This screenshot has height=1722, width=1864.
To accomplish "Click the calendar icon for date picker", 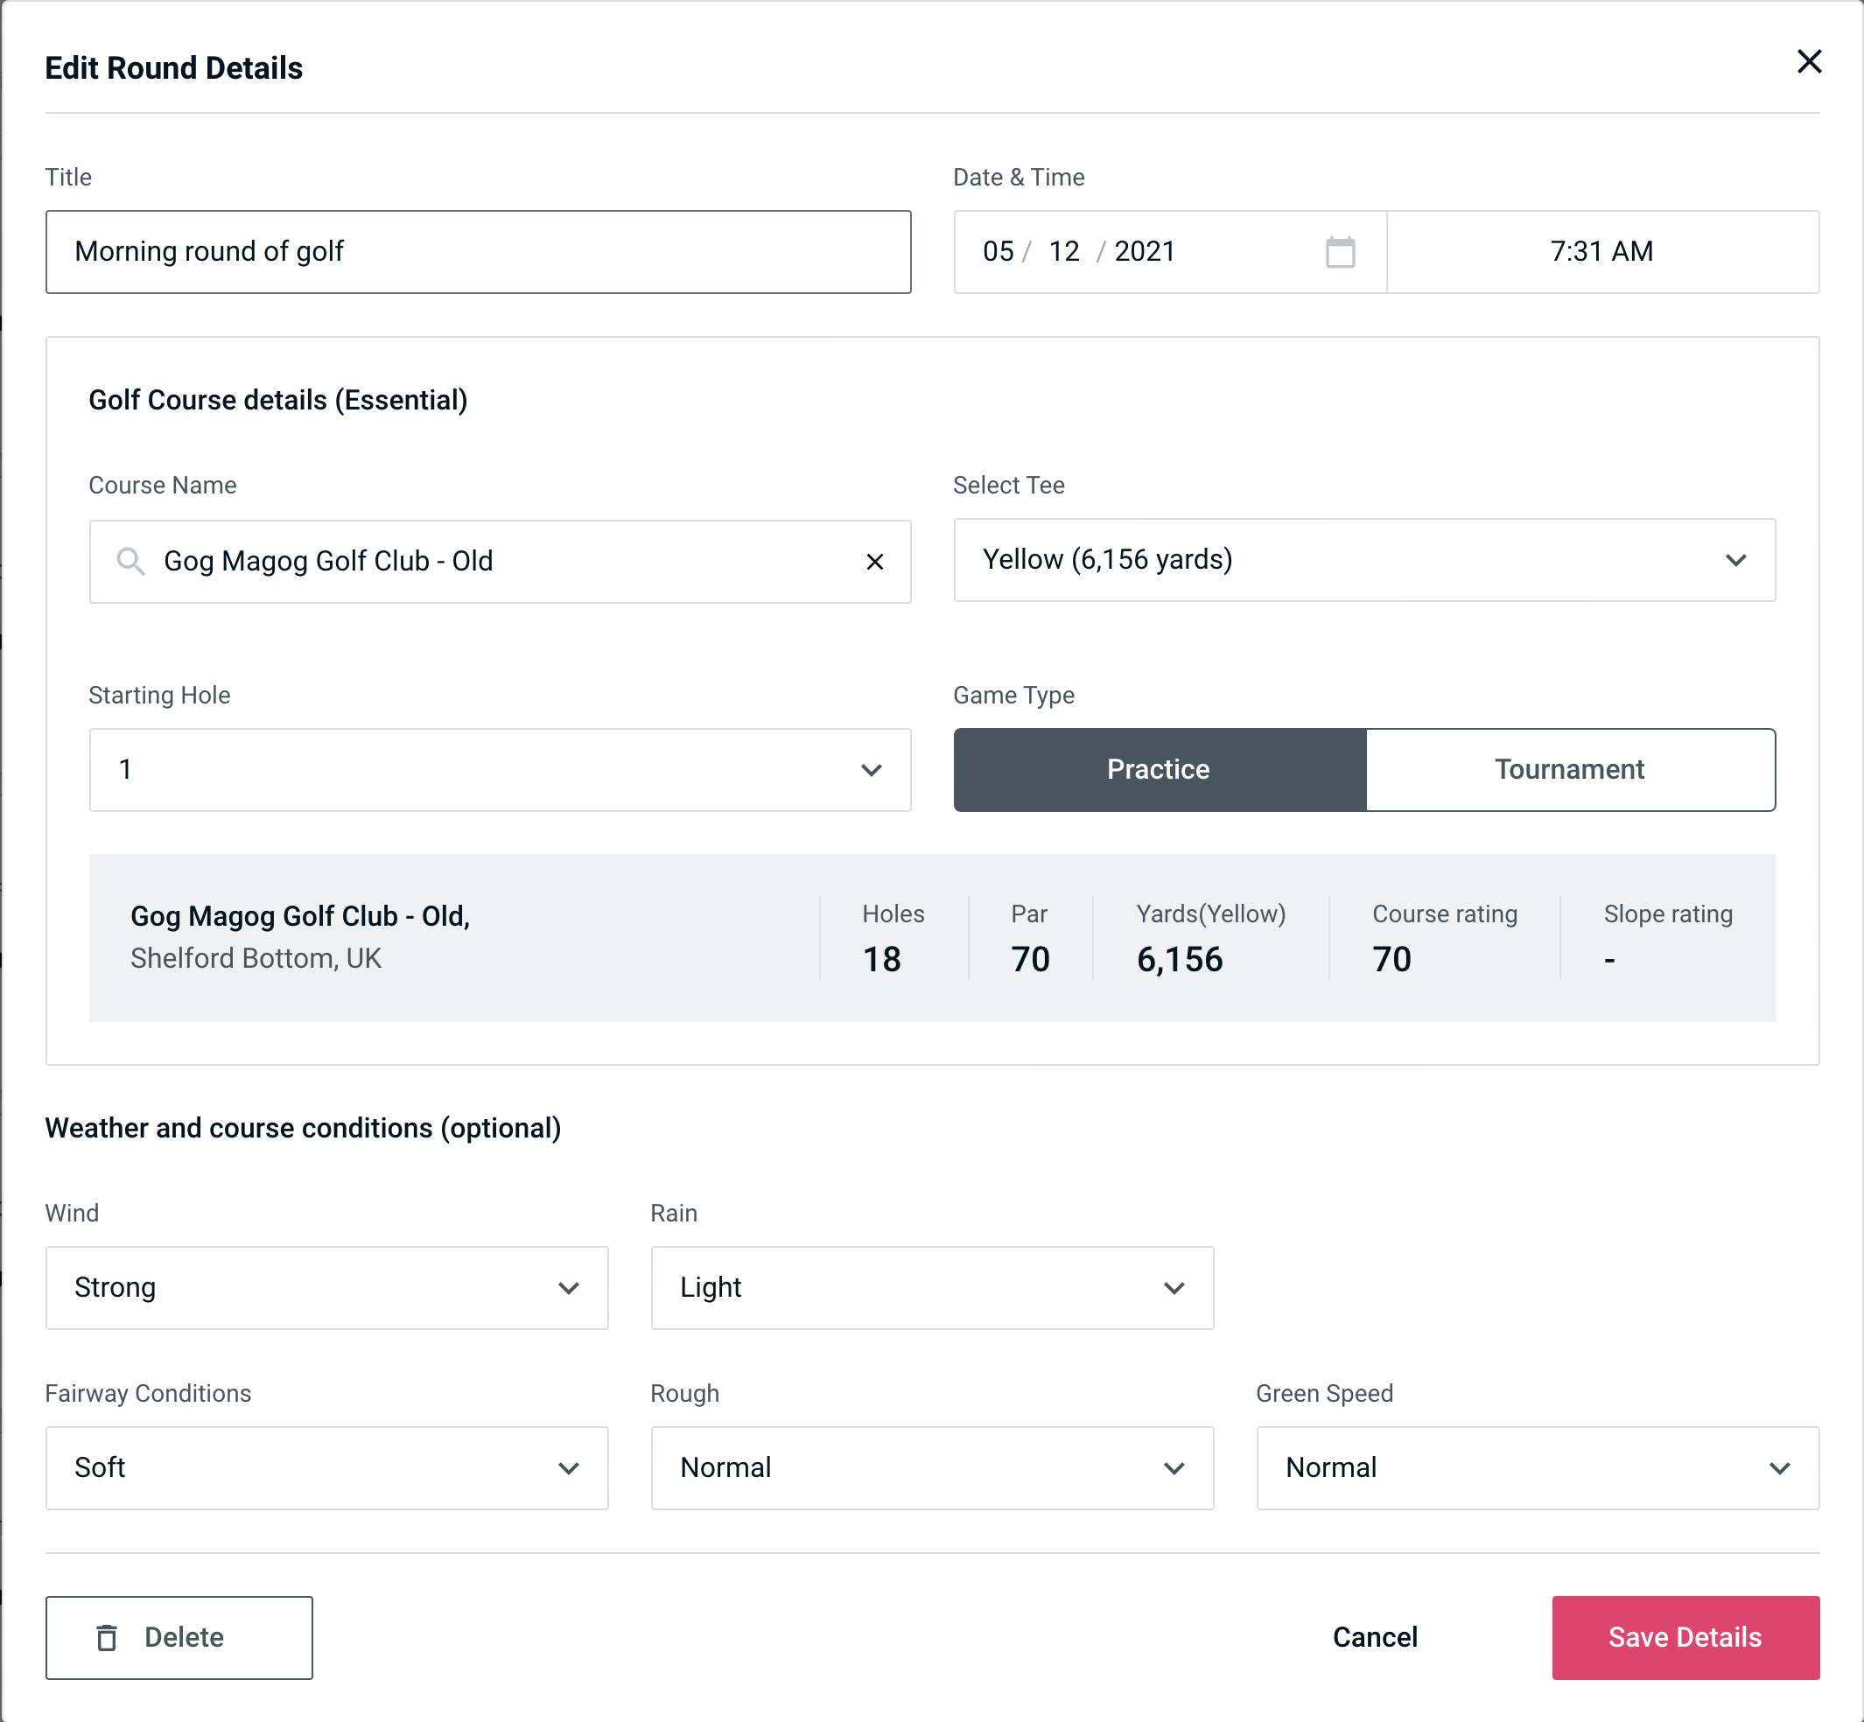I will pyautogui.click(x=1342, y=252).
